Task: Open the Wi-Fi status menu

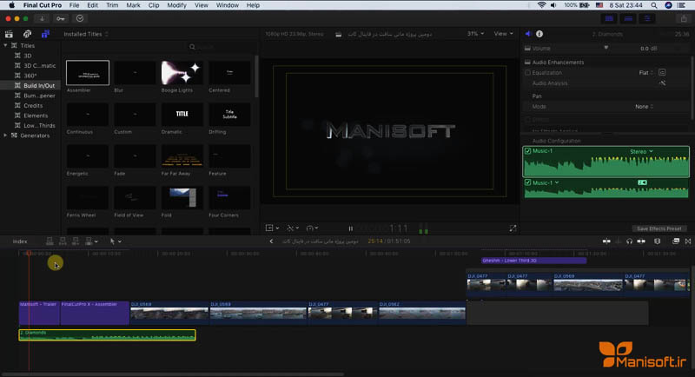Action: pos(541,5)
